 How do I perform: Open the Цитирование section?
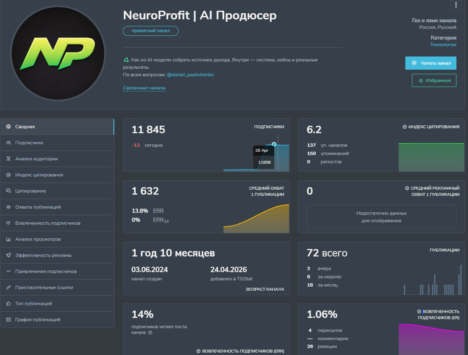pos(57,191)
